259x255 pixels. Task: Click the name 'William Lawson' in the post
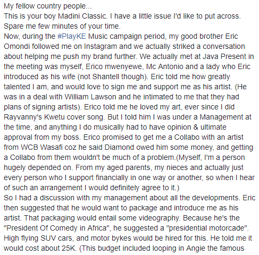pyautogui.click(x=90, y=97)
